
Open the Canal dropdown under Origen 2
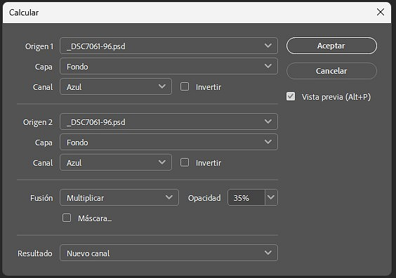[116, 162]
